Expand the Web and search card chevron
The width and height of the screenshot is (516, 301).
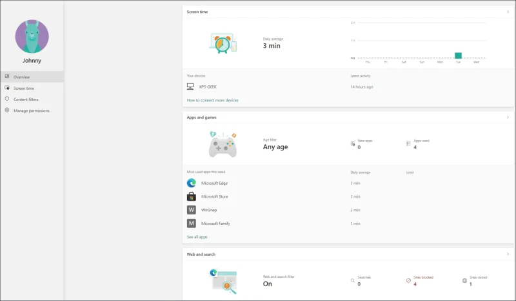point(508,254)
